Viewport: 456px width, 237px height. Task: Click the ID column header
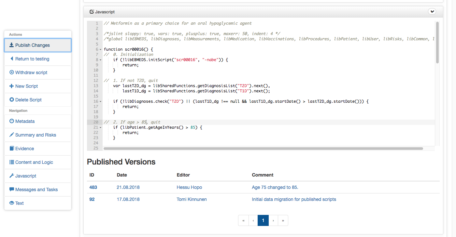coord(92,175)
